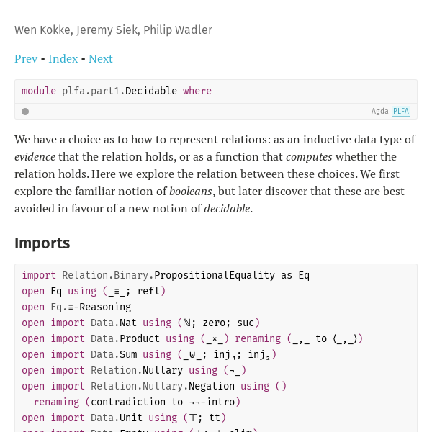
Task: Open the Index link
Action: pyautogui.click(x=63, y=59)
